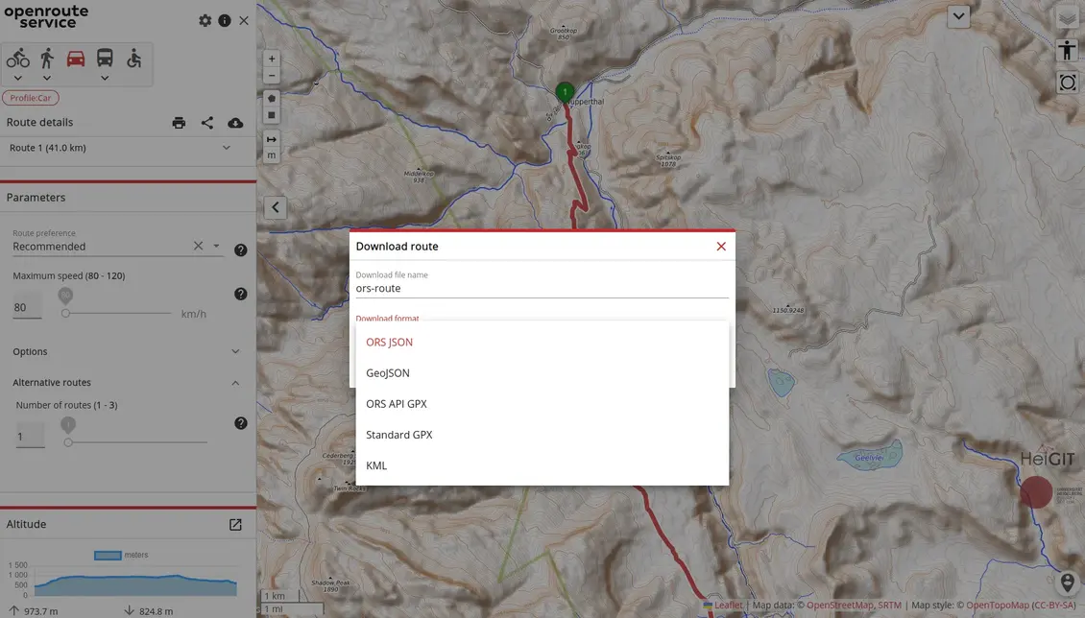
Task: Select the bus/heavy vehicle profile icon
Action: point(105,59)
